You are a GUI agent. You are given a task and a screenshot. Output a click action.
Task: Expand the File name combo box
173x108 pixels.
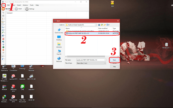pyautogui.click(x=105, y=59)
